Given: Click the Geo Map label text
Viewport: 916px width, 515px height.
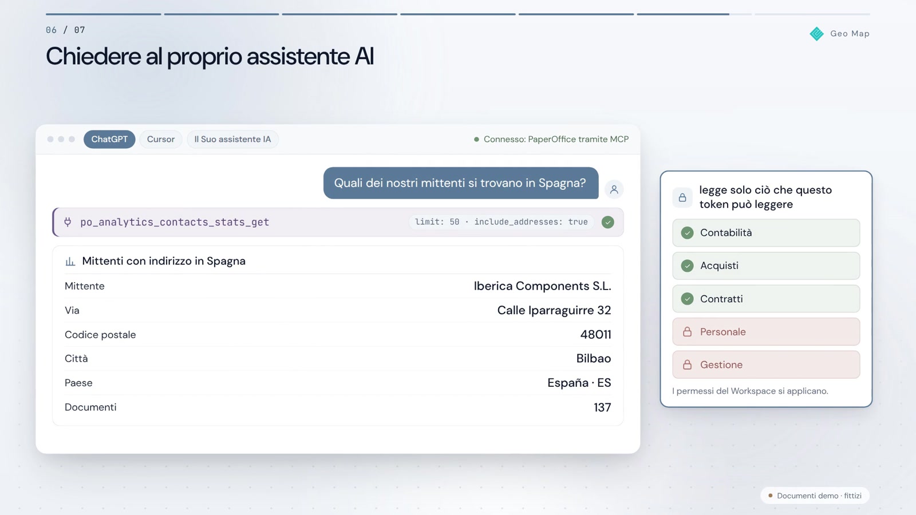Looking at the screenshot, I should [850, 34].
